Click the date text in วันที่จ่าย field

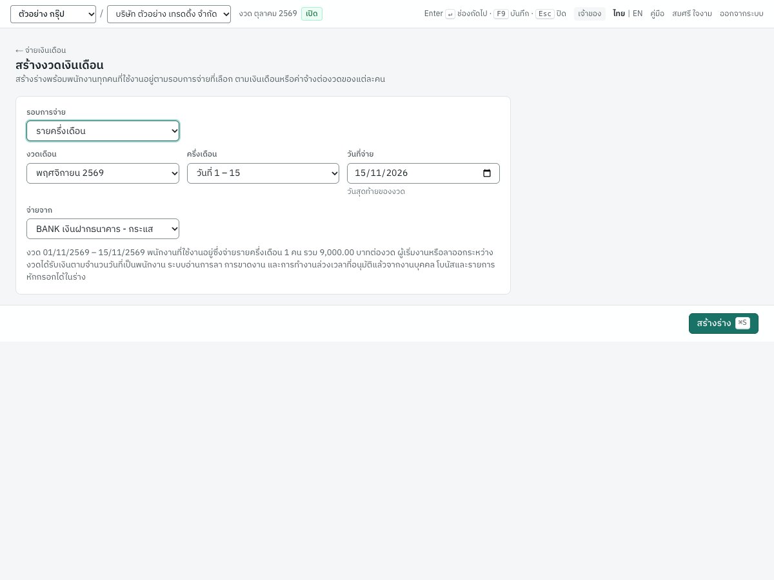(381, 173)
